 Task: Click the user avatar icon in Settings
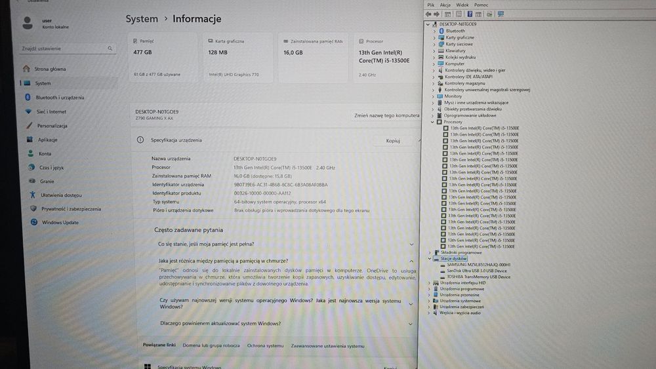click(28, 22)
